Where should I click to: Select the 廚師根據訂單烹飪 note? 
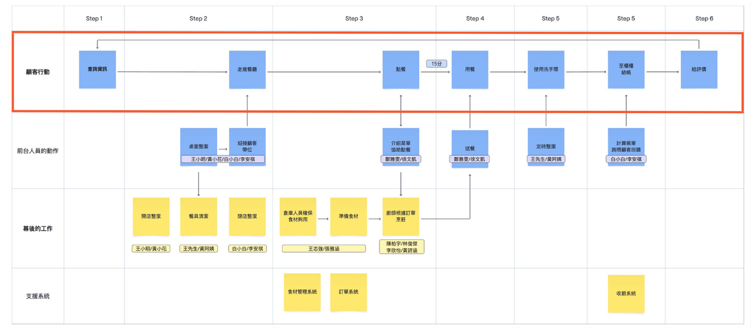[x=401, y=217]
